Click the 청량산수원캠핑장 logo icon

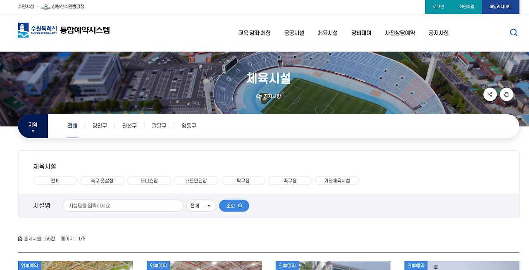tap(46, 7)
